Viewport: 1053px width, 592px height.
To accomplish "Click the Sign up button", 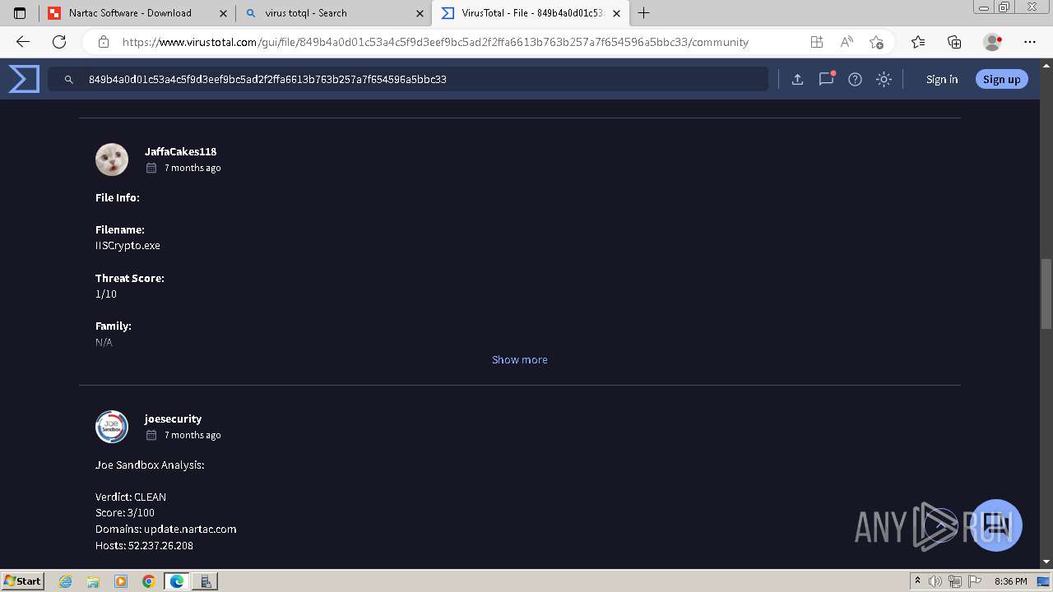I will click(1001, 79).
